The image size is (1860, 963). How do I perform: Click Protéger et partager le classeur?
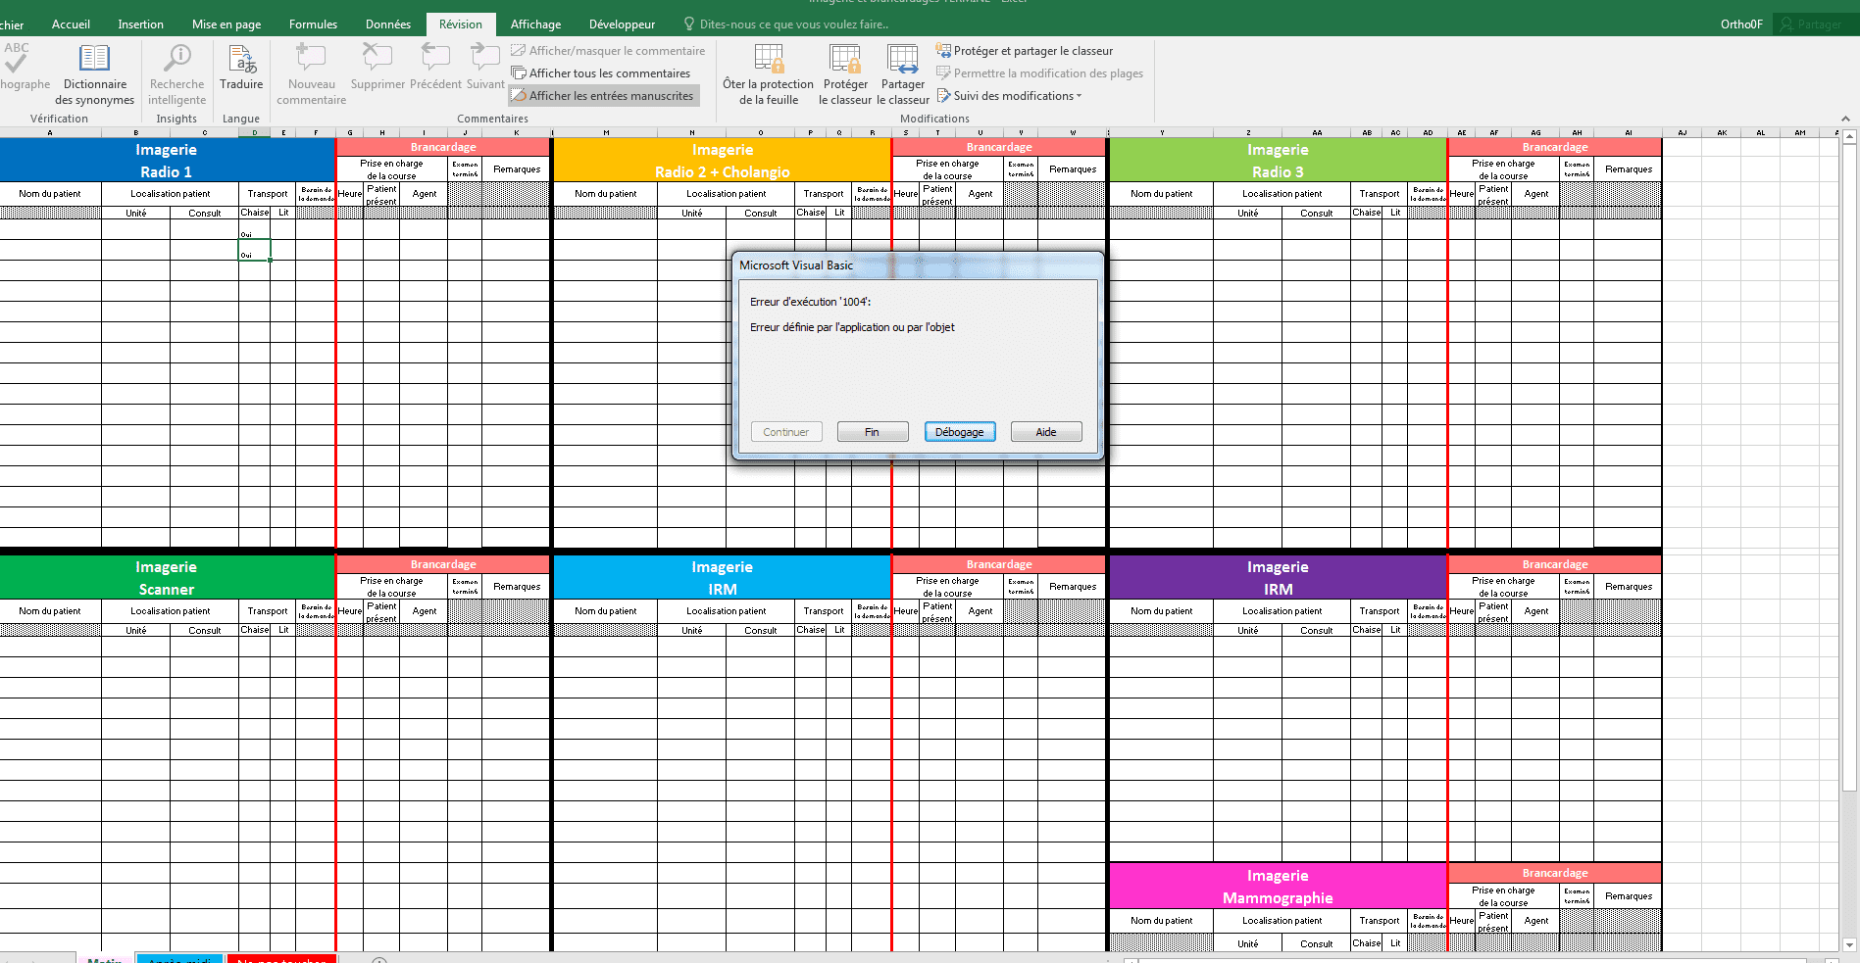click(1025, 51)
